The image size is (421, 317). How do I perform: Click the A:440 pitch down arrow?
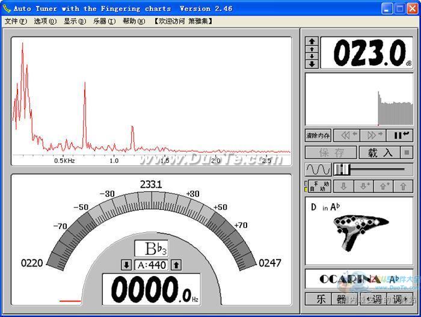(126, 265)
